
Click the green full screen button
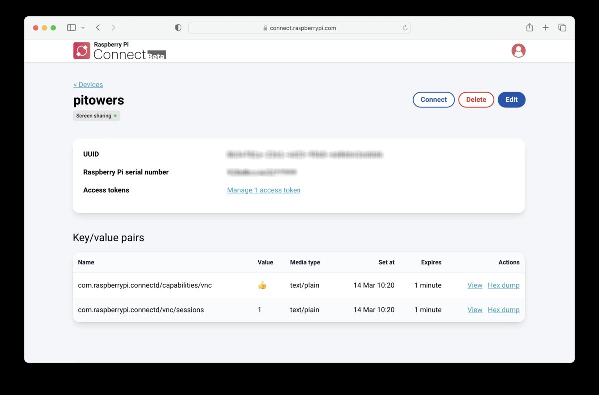[x=53, y=28]
